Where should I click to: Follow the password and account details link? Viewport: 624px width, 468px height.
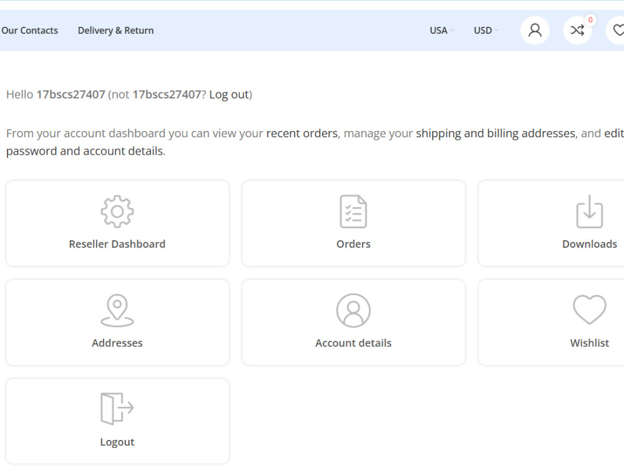(84, 151)
